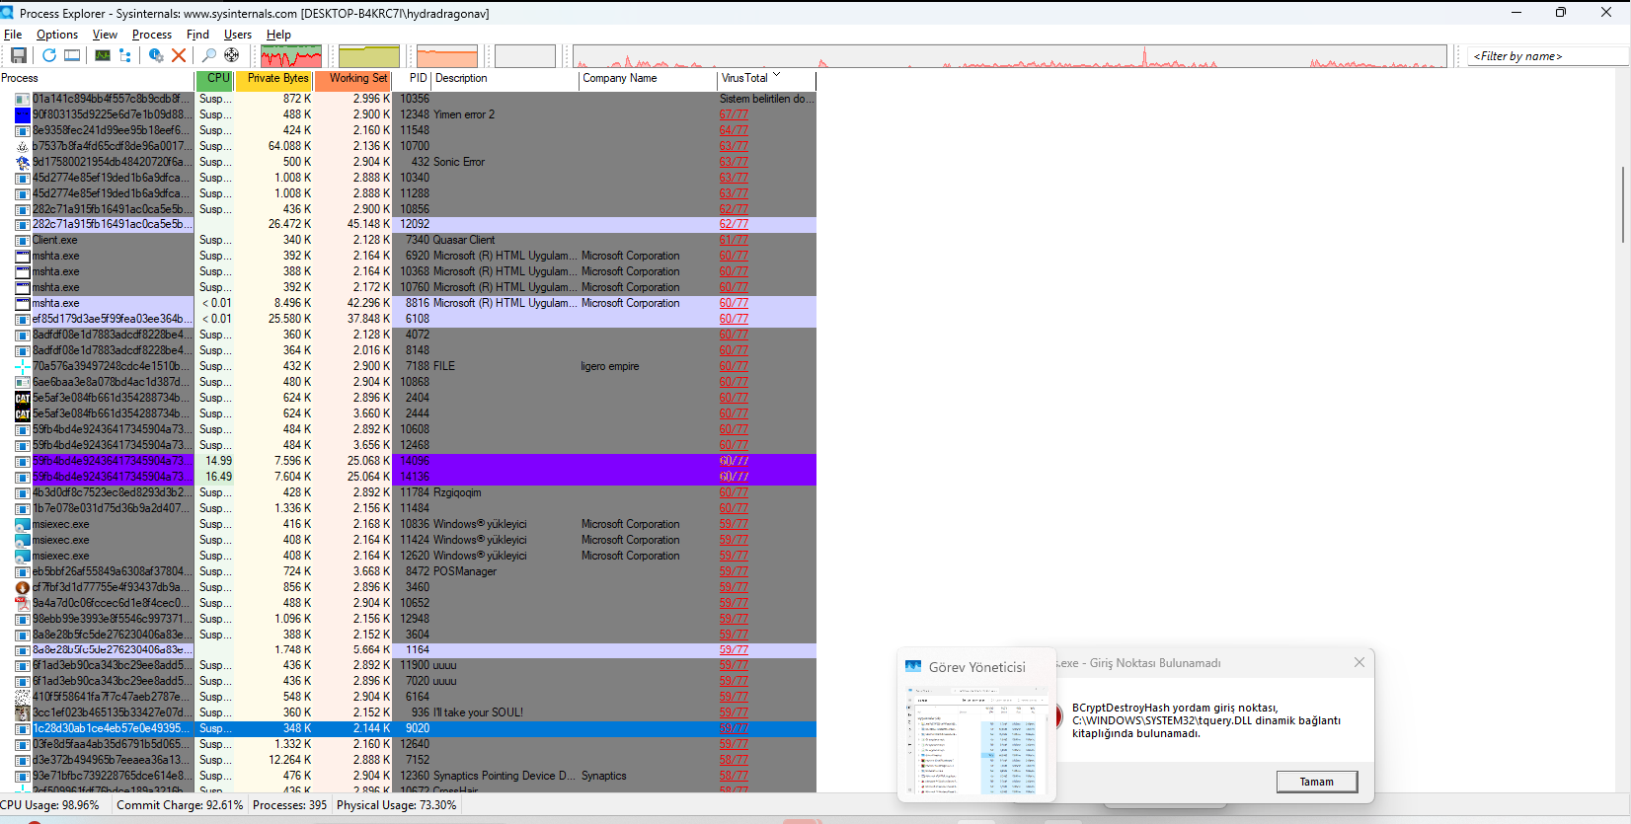Close the Giriş Noktası Bulunamadı dialog

(x=1359, y=662)
